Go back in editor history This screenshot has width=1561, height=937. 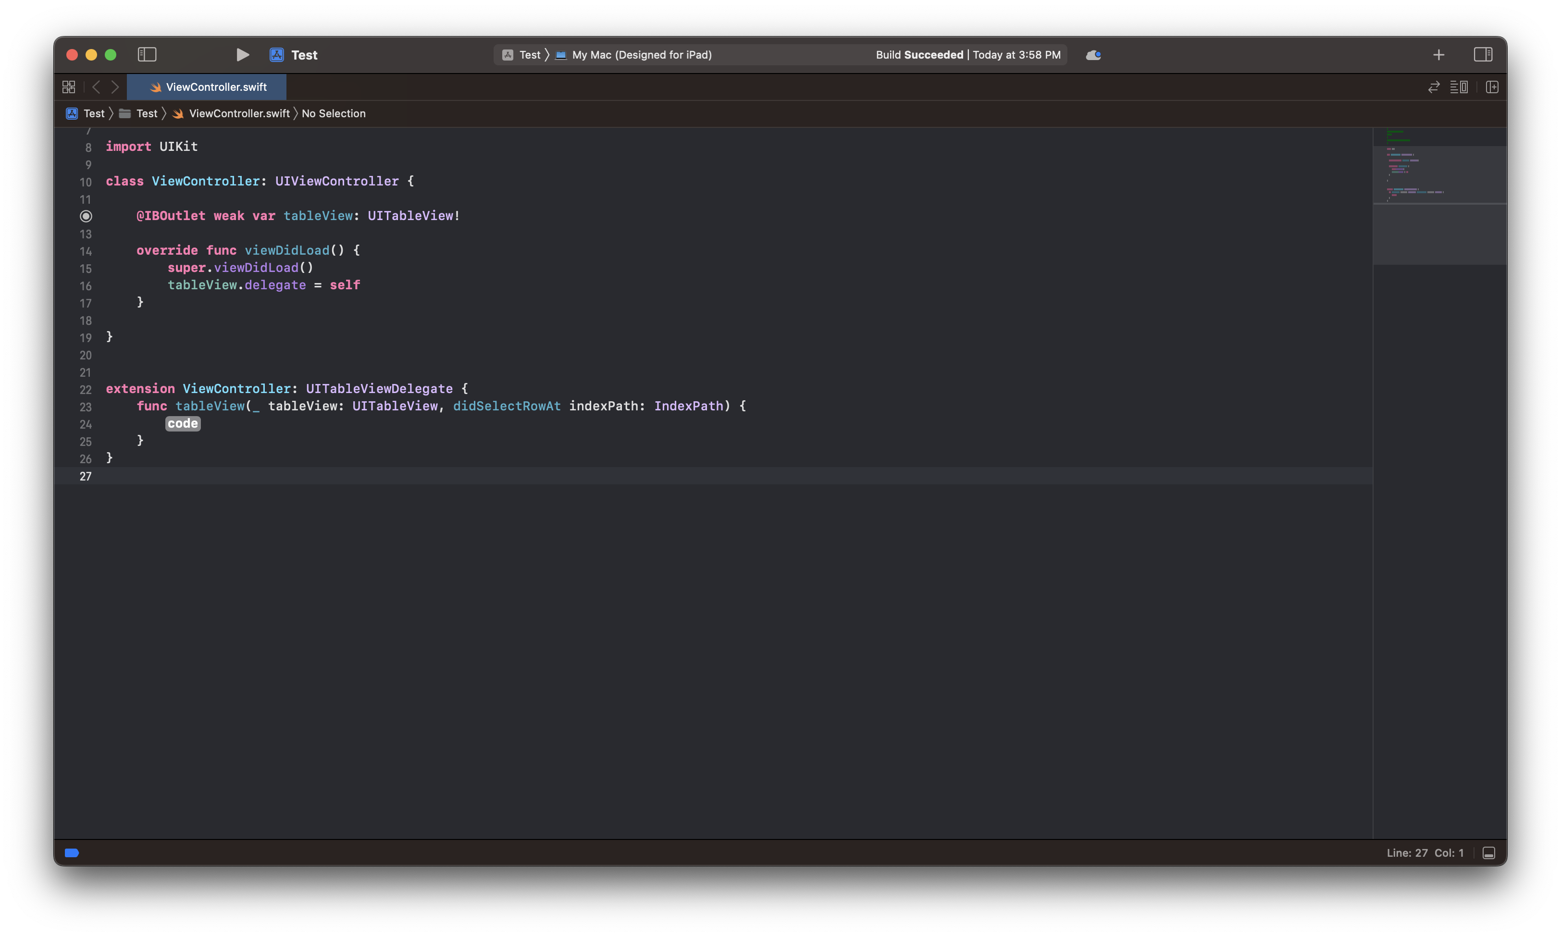pos(96,87)
